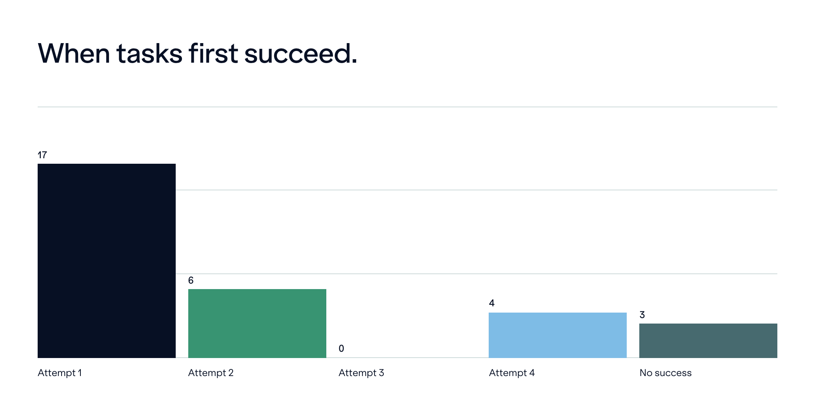Image resolution: width=815 pixels, height=416 pixels.
Task: Select the green Attempt 2 bar
Action: pos(257,324)
